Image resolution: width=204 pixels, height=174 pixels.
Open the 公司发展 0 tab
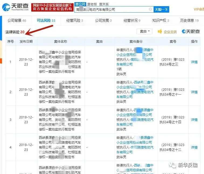[103, 20]
